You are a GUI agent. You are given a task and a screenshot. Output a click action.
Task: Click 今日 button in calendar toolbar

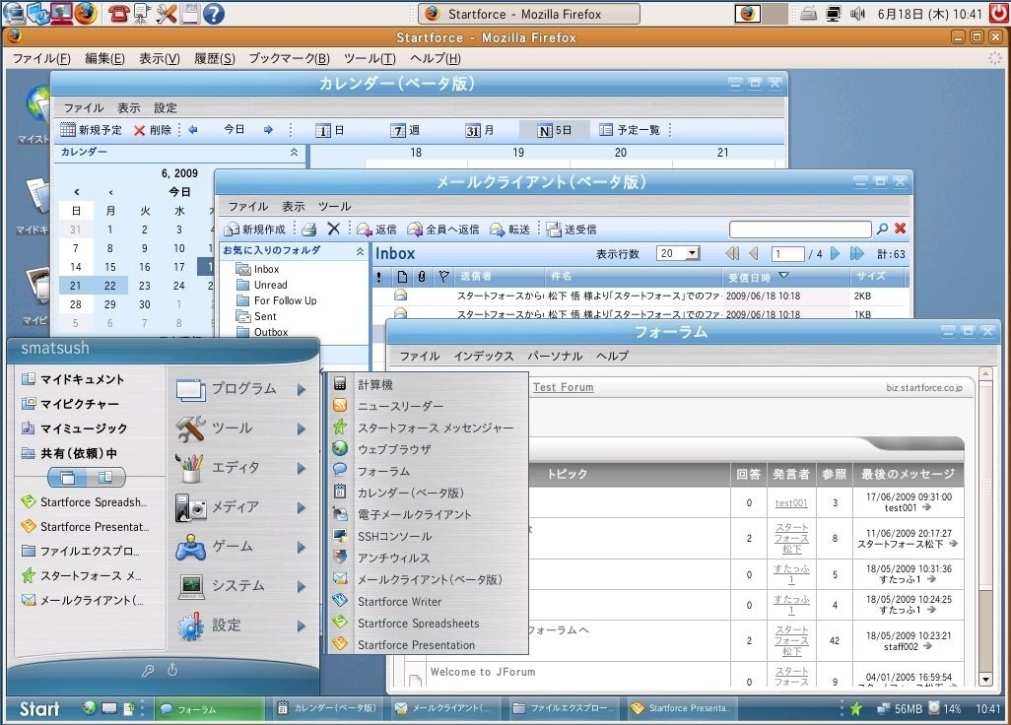pos(235,129)
